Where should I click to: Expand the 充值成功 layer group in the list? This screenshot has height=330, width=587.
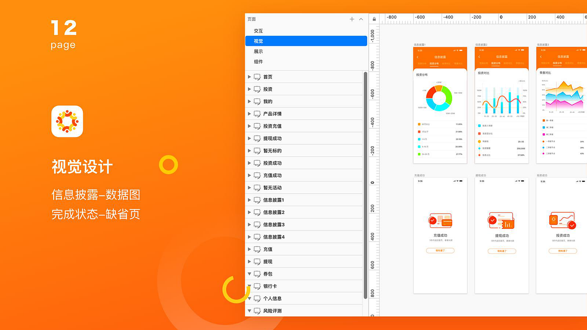[249, 176]
